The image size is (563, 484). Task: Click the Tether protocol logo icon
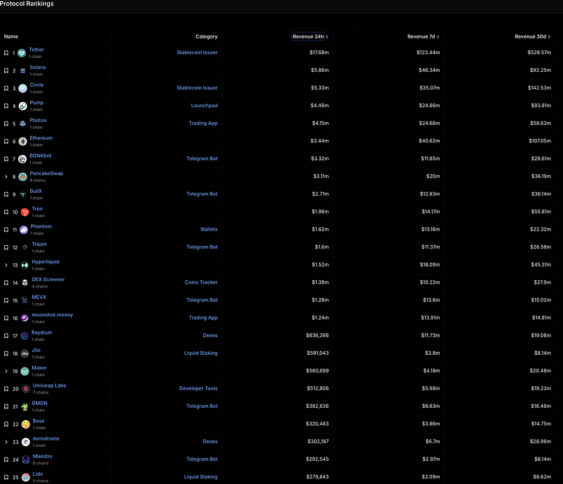pyautogui.click(x=22, y=53)
